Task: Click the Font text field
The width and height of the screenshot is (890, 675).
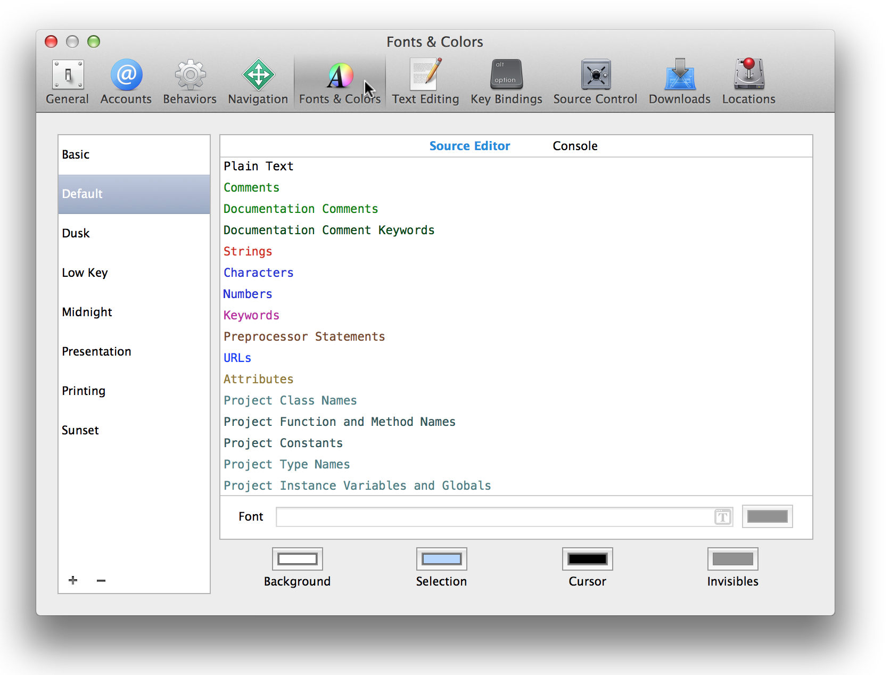Action: 504,517
